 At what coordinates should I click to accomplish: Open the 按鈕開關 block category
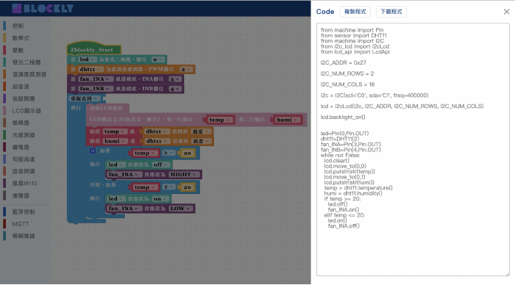24,98
